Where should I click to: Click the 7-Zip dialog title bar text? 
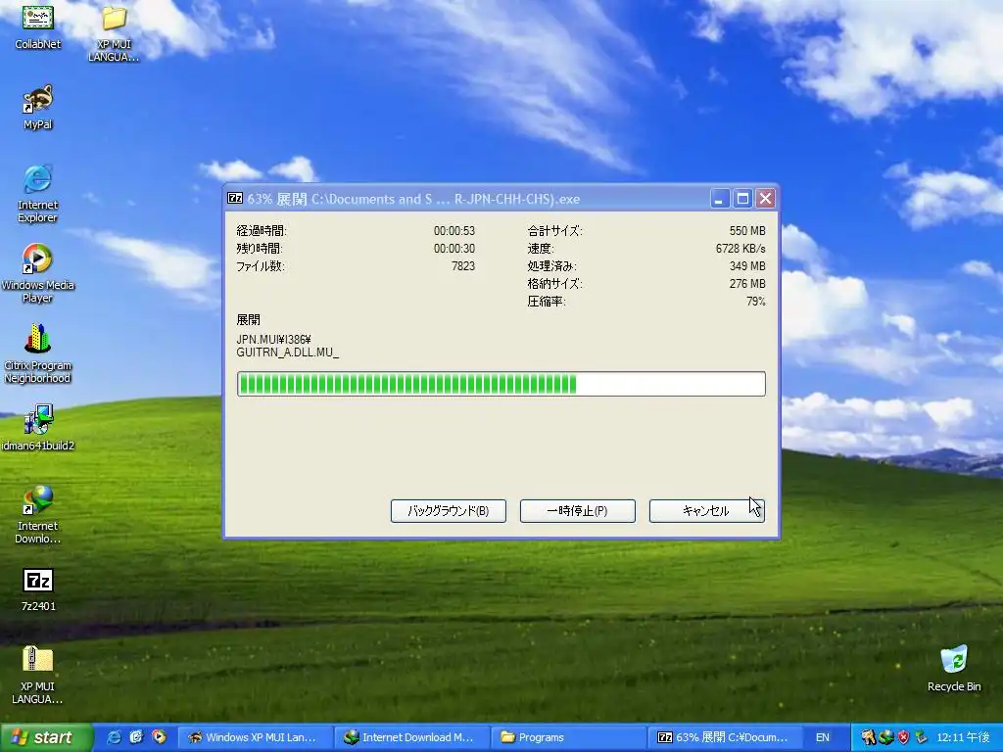point(413,199)
